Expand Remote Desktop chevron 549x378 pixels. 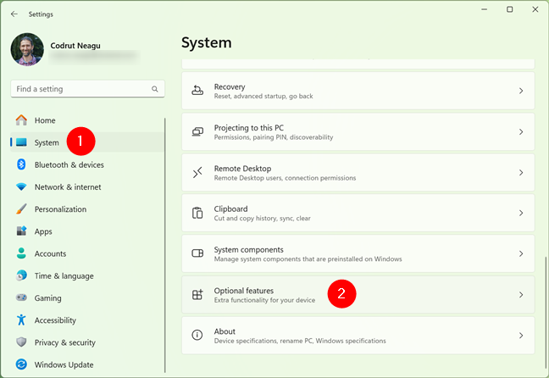pyautogui.click(x=521, y=172)
